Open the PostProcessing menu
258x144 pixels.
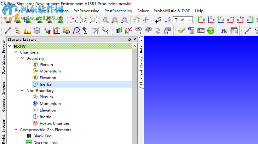coord(118,11)
